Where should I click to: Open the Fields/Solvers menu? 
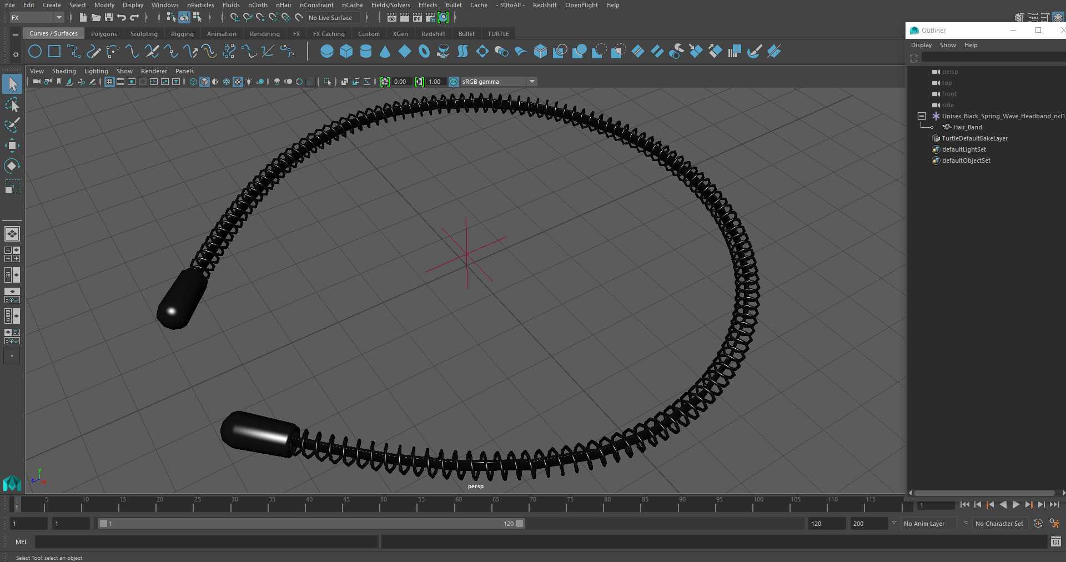click(x=391, y=5)
